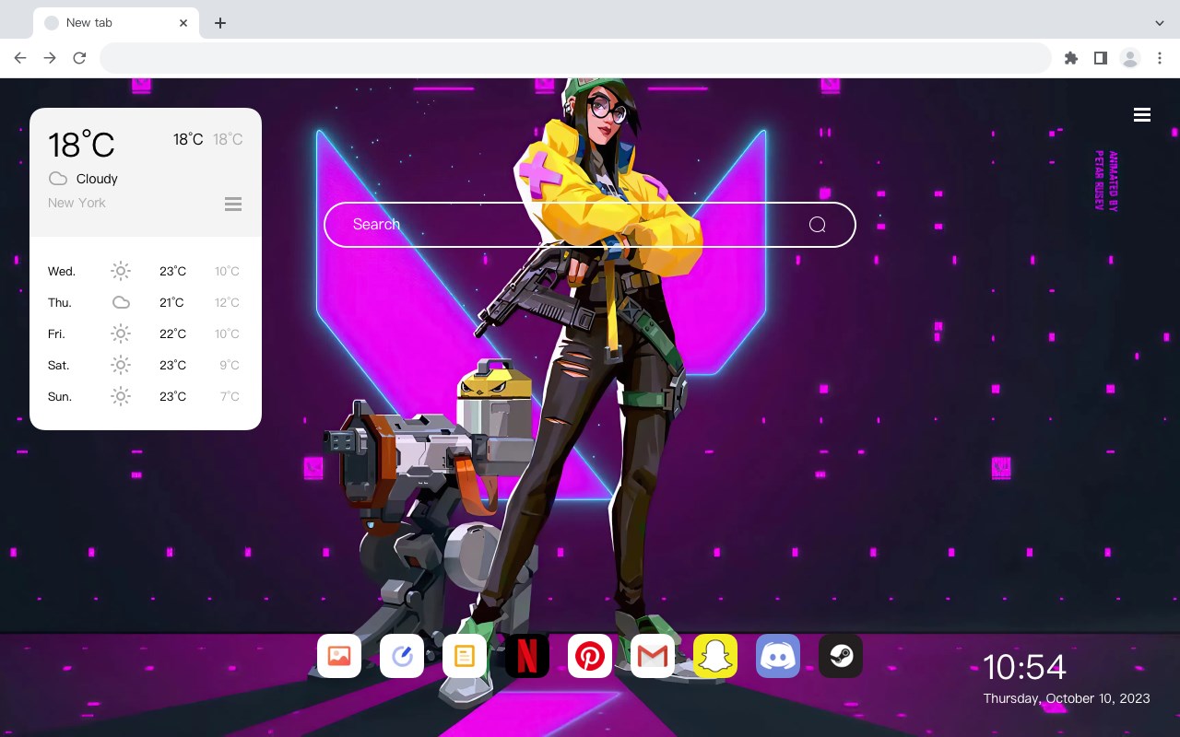Click the Wed. forecast row
The image size is (1180, 737).
click(x=145, y=271)
